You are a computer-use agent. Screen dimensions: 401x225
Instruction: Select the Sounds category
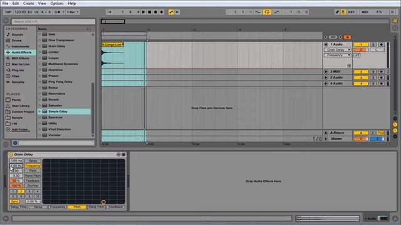coord(18,34)
